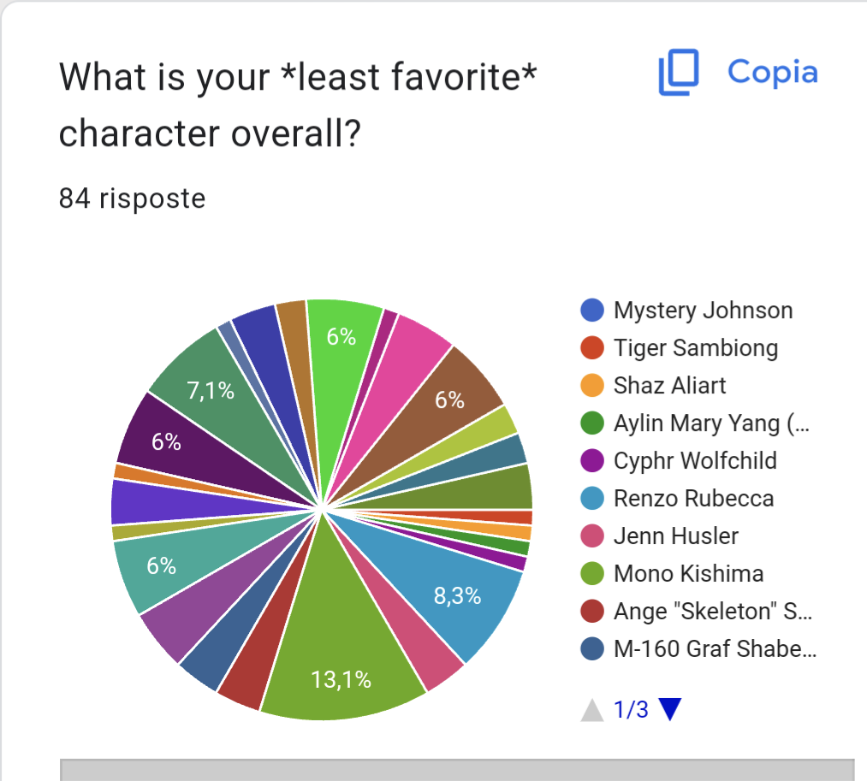Click Mystery Johnson blue legend dot
The image size is (867, 781).
pyautogui.click(x=592, y=310)
